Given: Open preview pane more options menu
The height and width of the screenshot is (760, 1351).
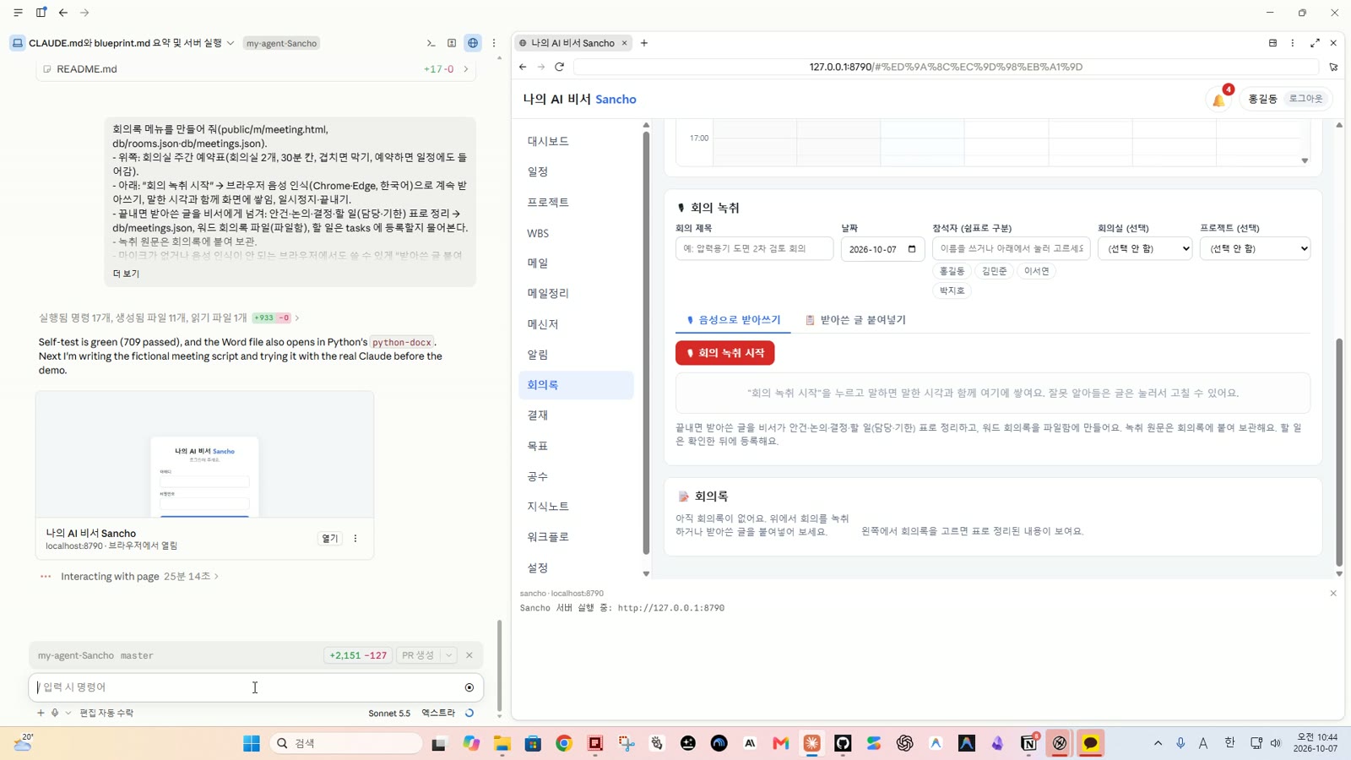Looking at the screenshot, I should click(x=1293, y=43).
